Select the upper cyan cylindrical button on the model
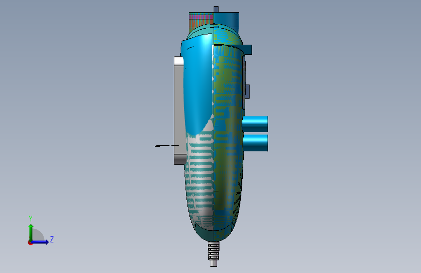This screenshot has width=421, height=273. (255, 124)
